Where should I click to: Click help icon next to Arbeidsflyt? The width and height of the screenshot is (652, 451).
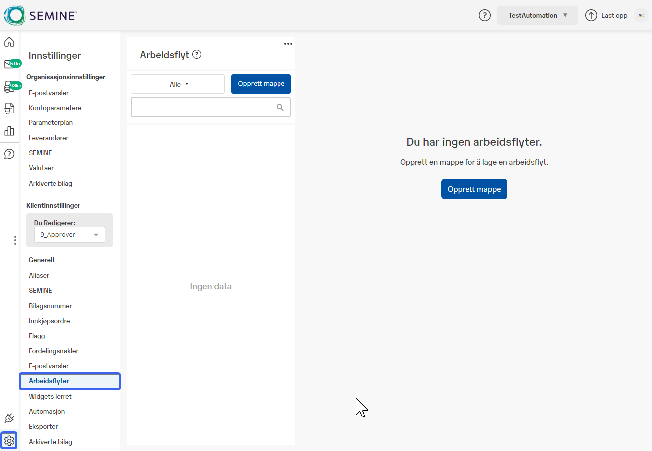click(x=197, y=54)
